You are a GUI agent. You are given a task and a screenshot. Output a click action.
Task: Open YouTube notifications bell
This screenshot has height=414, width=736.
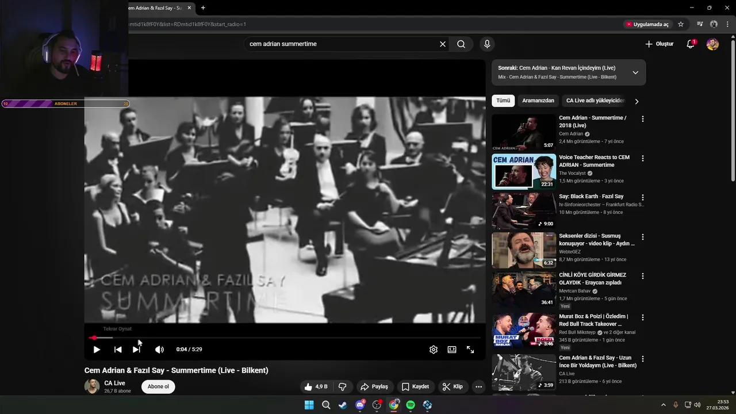coord(691,44)
